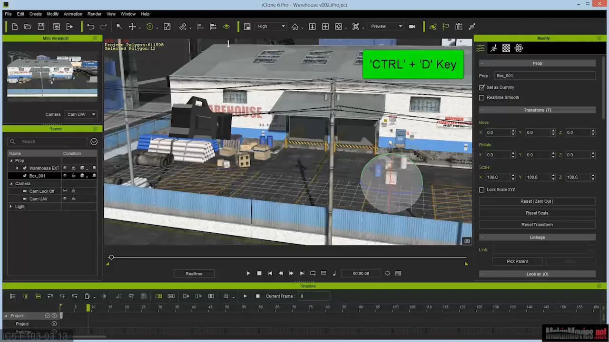Activate the Rotate object tool
This screenshot has width=609, height=342.
click(150, 27)
